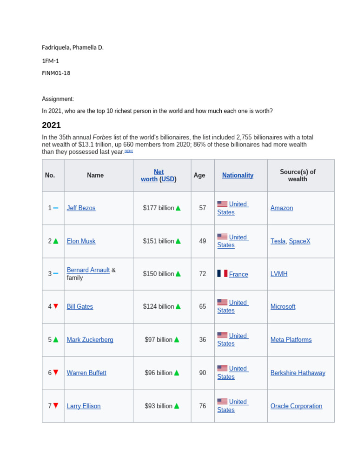This screenshot has width=357, height=476.
Task: Open the Jeff Bezos link
Action: pyautogui.click(x=81, y=208)
